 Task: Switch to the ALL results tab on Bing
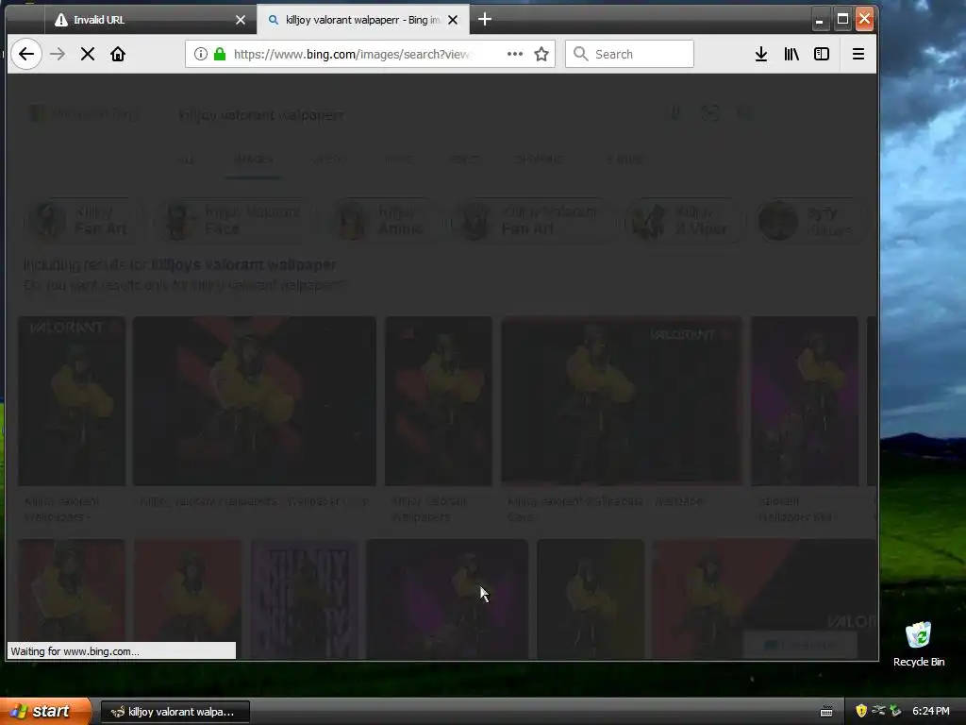coord(186,160)
